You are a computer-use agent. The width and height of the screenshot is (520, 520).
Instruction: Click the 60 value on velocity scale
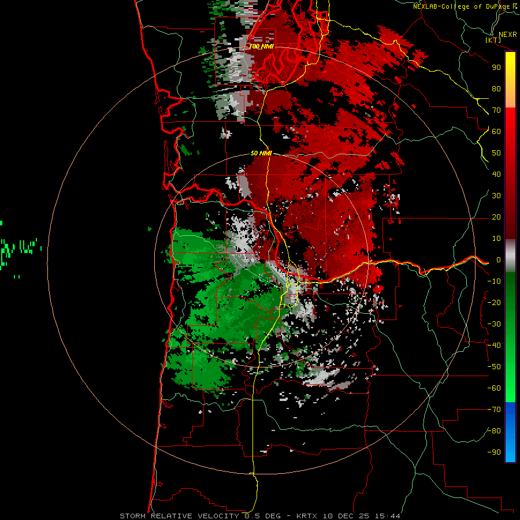tap(496, 132)
